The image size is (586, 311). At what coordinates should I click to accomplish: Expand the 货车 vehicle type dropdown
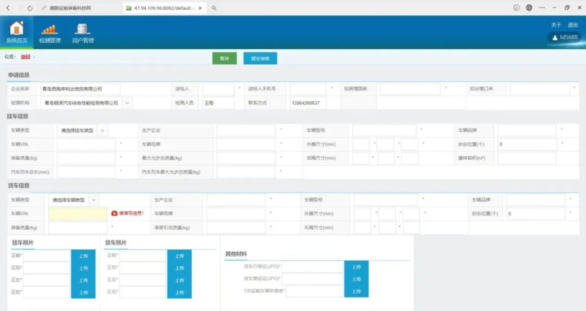[93, 200]
